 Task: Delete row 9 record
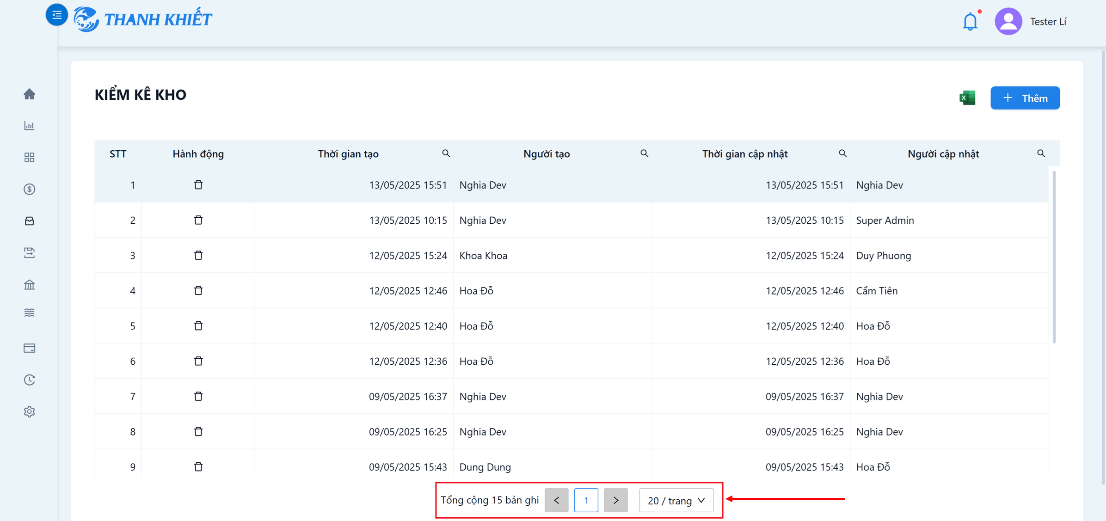coord(198,467)
